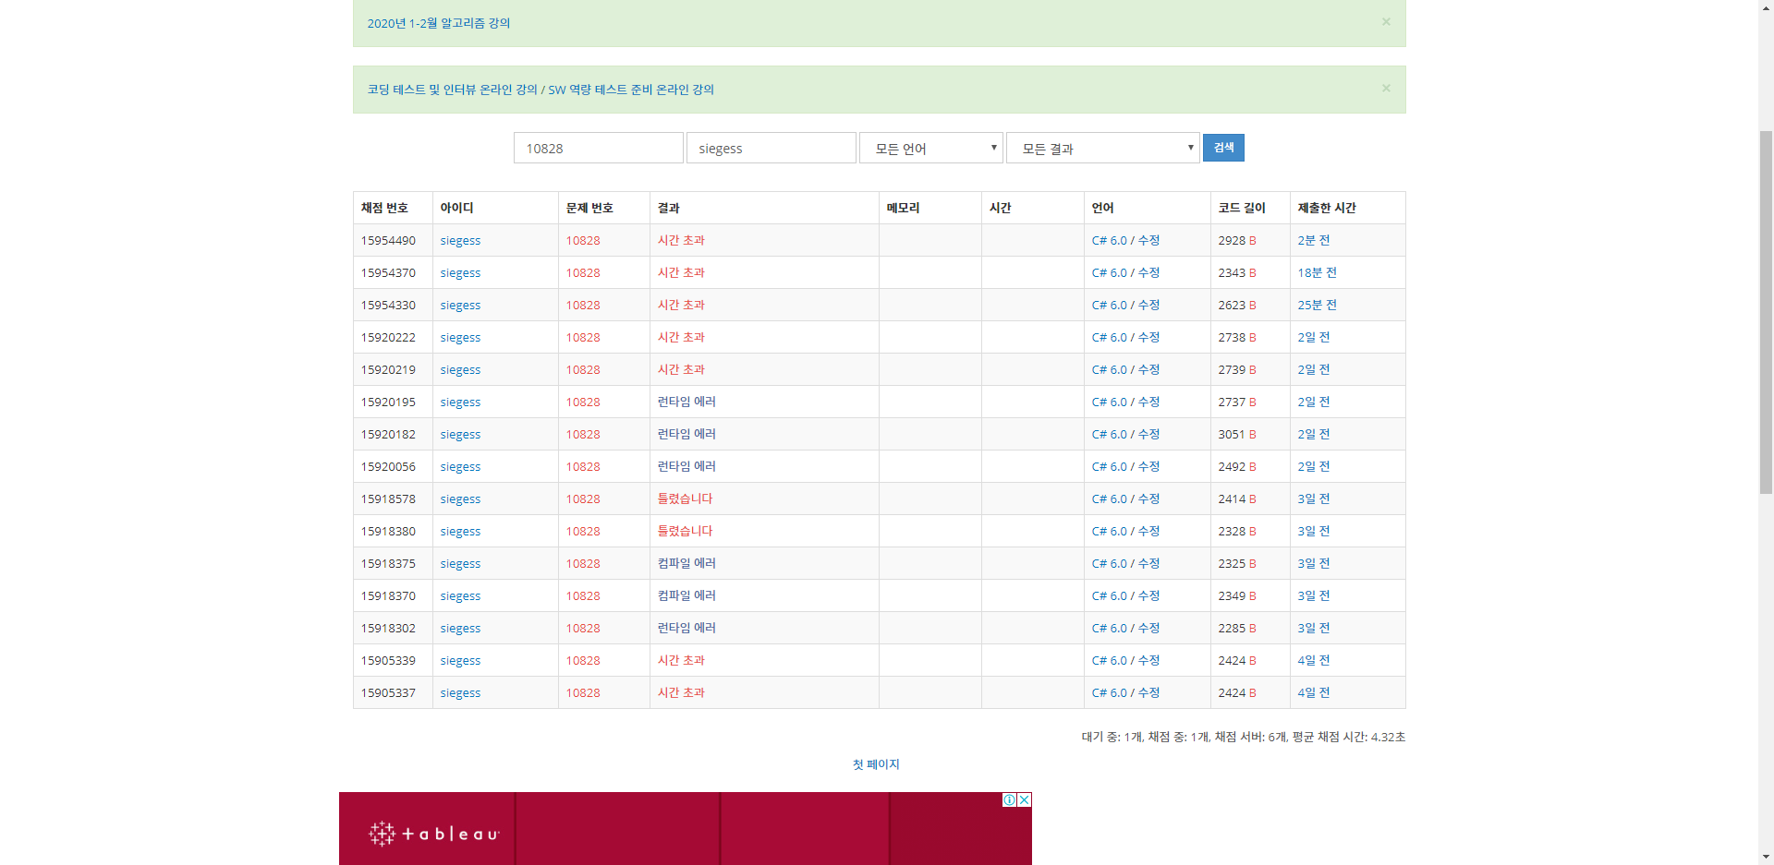Click the scrollbar down arrow

(x=1766, y=858)
